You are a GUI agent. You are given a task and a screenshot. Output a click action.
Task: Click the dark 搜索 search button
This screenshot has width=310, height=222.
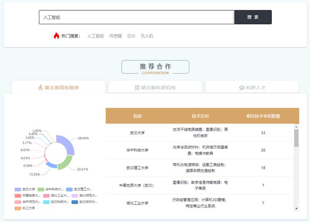point(253,17)
